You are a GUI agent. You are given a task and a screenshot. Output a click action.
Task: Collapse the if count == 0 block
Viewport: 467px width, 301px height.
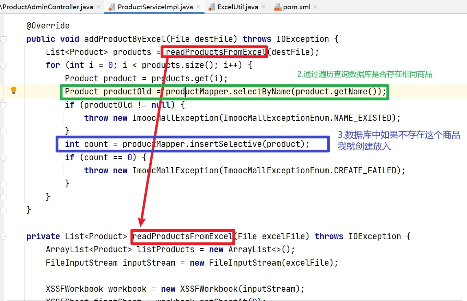[x=3, y=158]
